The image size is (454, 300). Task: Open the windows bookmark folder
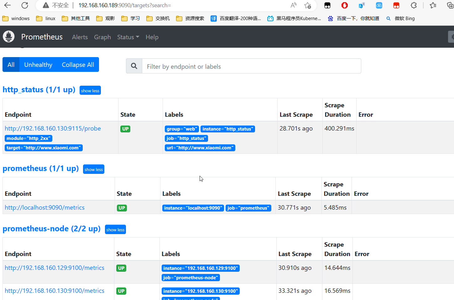16,19
